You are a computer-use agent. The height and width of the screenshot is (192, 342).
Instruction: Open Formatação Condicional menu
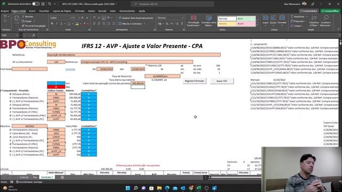point(193,21)
